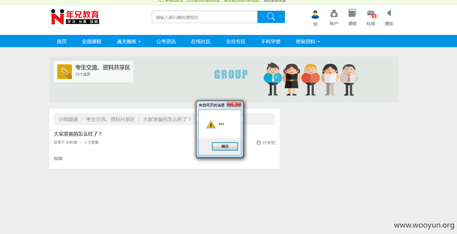
Task: Open 私信 mail icon with badge
Action: click(371, 14)
